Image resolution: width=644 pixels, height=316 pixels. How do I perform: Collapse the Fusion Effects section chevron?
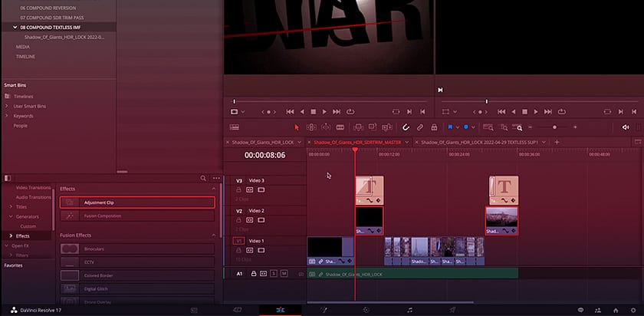tap(214, 235)
